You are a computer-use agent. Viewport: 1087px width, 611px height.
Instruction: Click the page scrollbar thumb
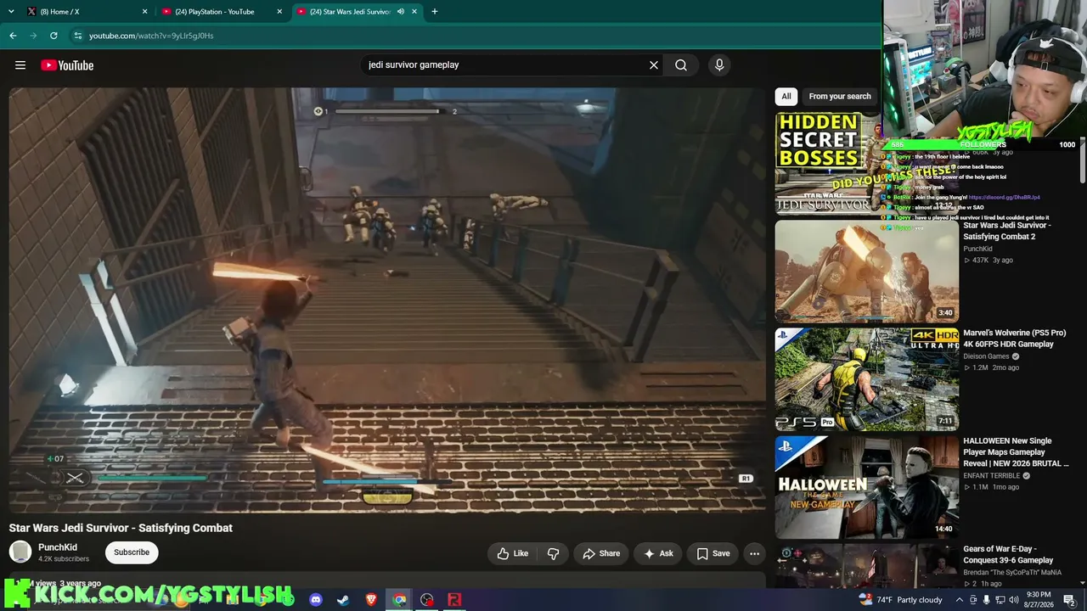tap(1082, 160)
